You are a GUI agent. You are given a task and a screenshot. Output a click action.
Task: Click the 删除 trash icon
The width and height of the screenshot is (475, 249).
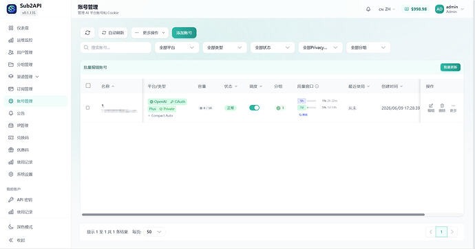[442, 108]
